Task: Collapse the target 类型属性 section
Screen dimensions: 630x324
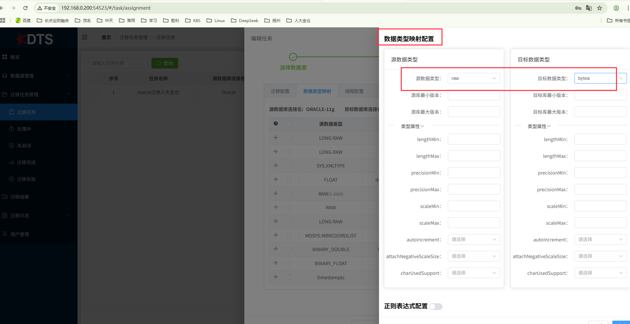Action: click(539, 126)
